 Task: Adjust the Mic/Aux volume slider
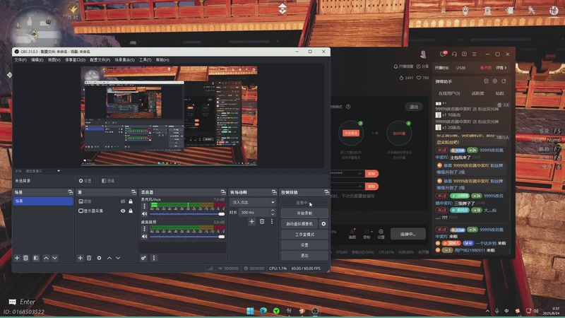pyautogui.click(x=187, y=214)
